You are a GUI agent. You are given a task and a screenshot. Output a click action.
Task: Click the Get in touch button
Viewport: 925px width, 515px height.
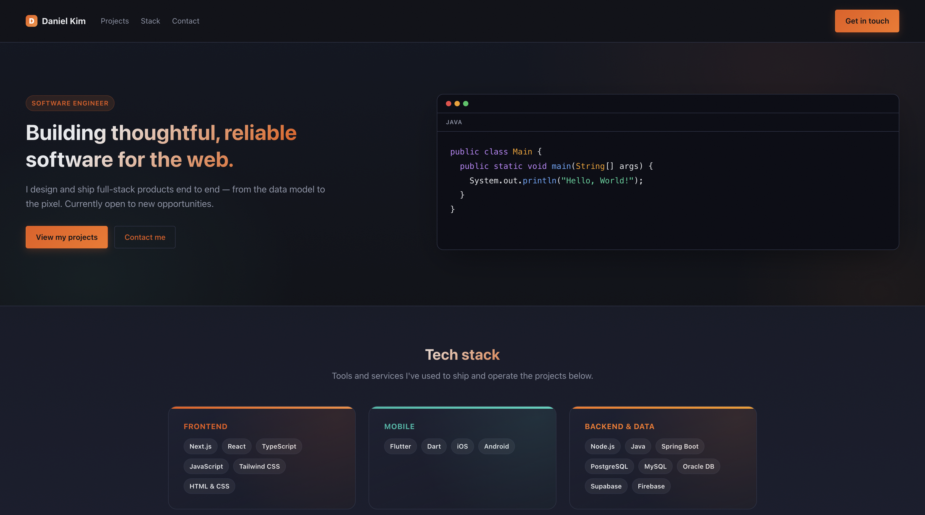(866, 21)
